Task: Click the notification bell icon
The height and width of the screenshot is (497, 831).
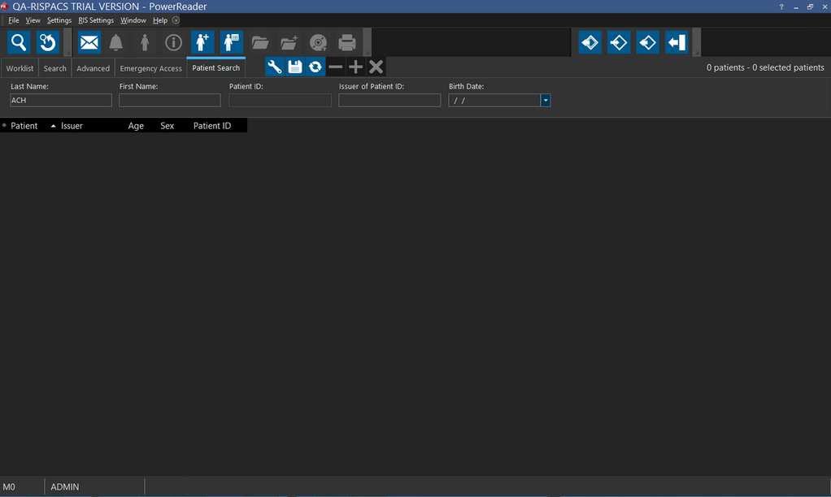Action: 116,42
